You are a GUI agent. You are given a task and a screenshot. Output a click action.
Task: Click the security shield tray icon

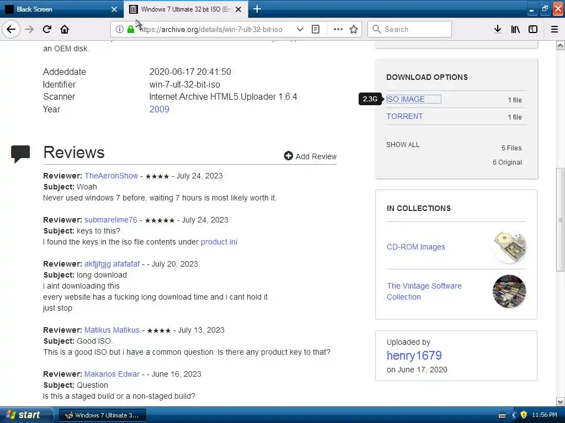pyautogui.click(x=524, y=415)
